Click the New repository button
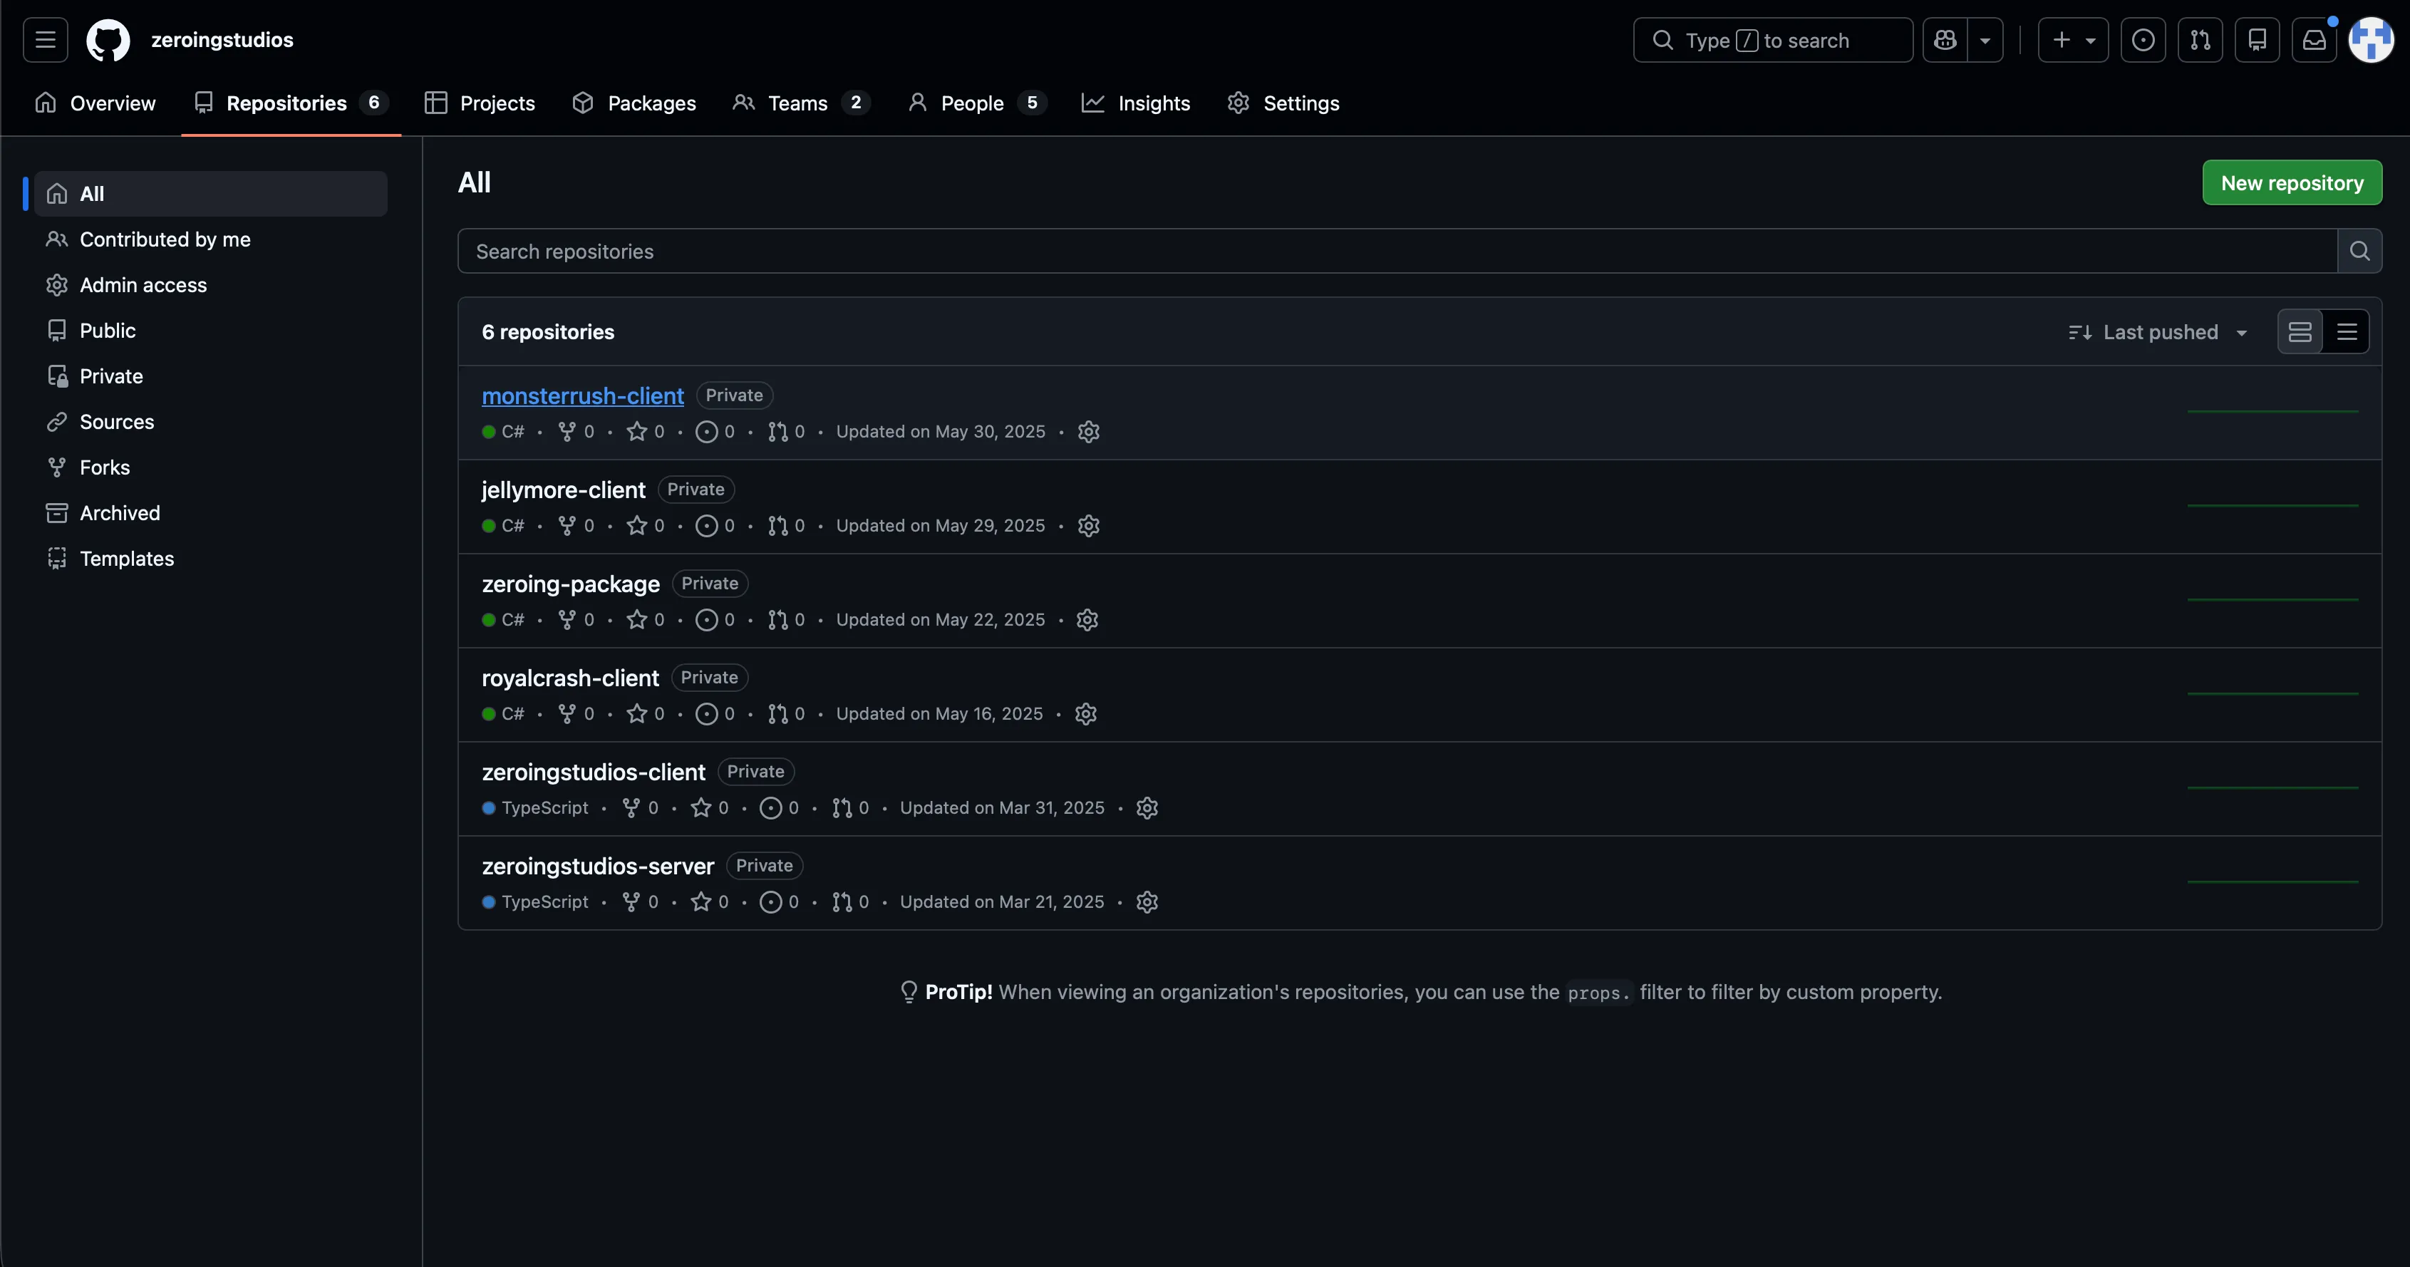 [x=2292, y=182]
